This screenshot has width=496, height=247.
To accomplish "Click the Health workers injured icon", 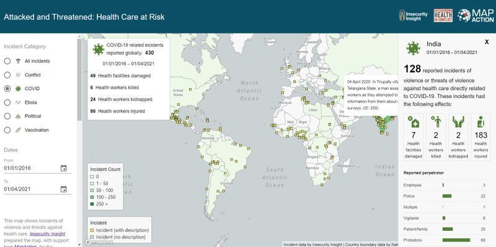I will 481,122.
